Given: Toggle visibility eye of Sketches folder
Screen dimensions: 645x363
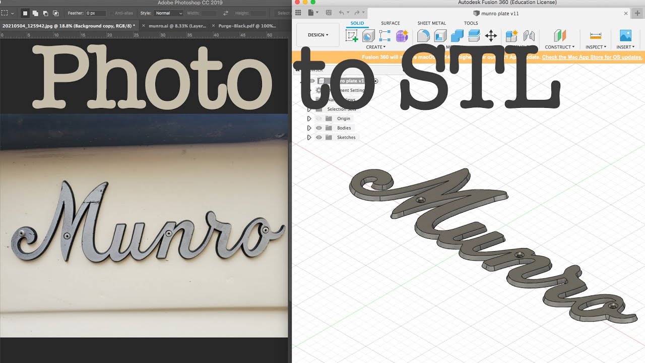Looking at the screenshot, I should tap(319, 137).
